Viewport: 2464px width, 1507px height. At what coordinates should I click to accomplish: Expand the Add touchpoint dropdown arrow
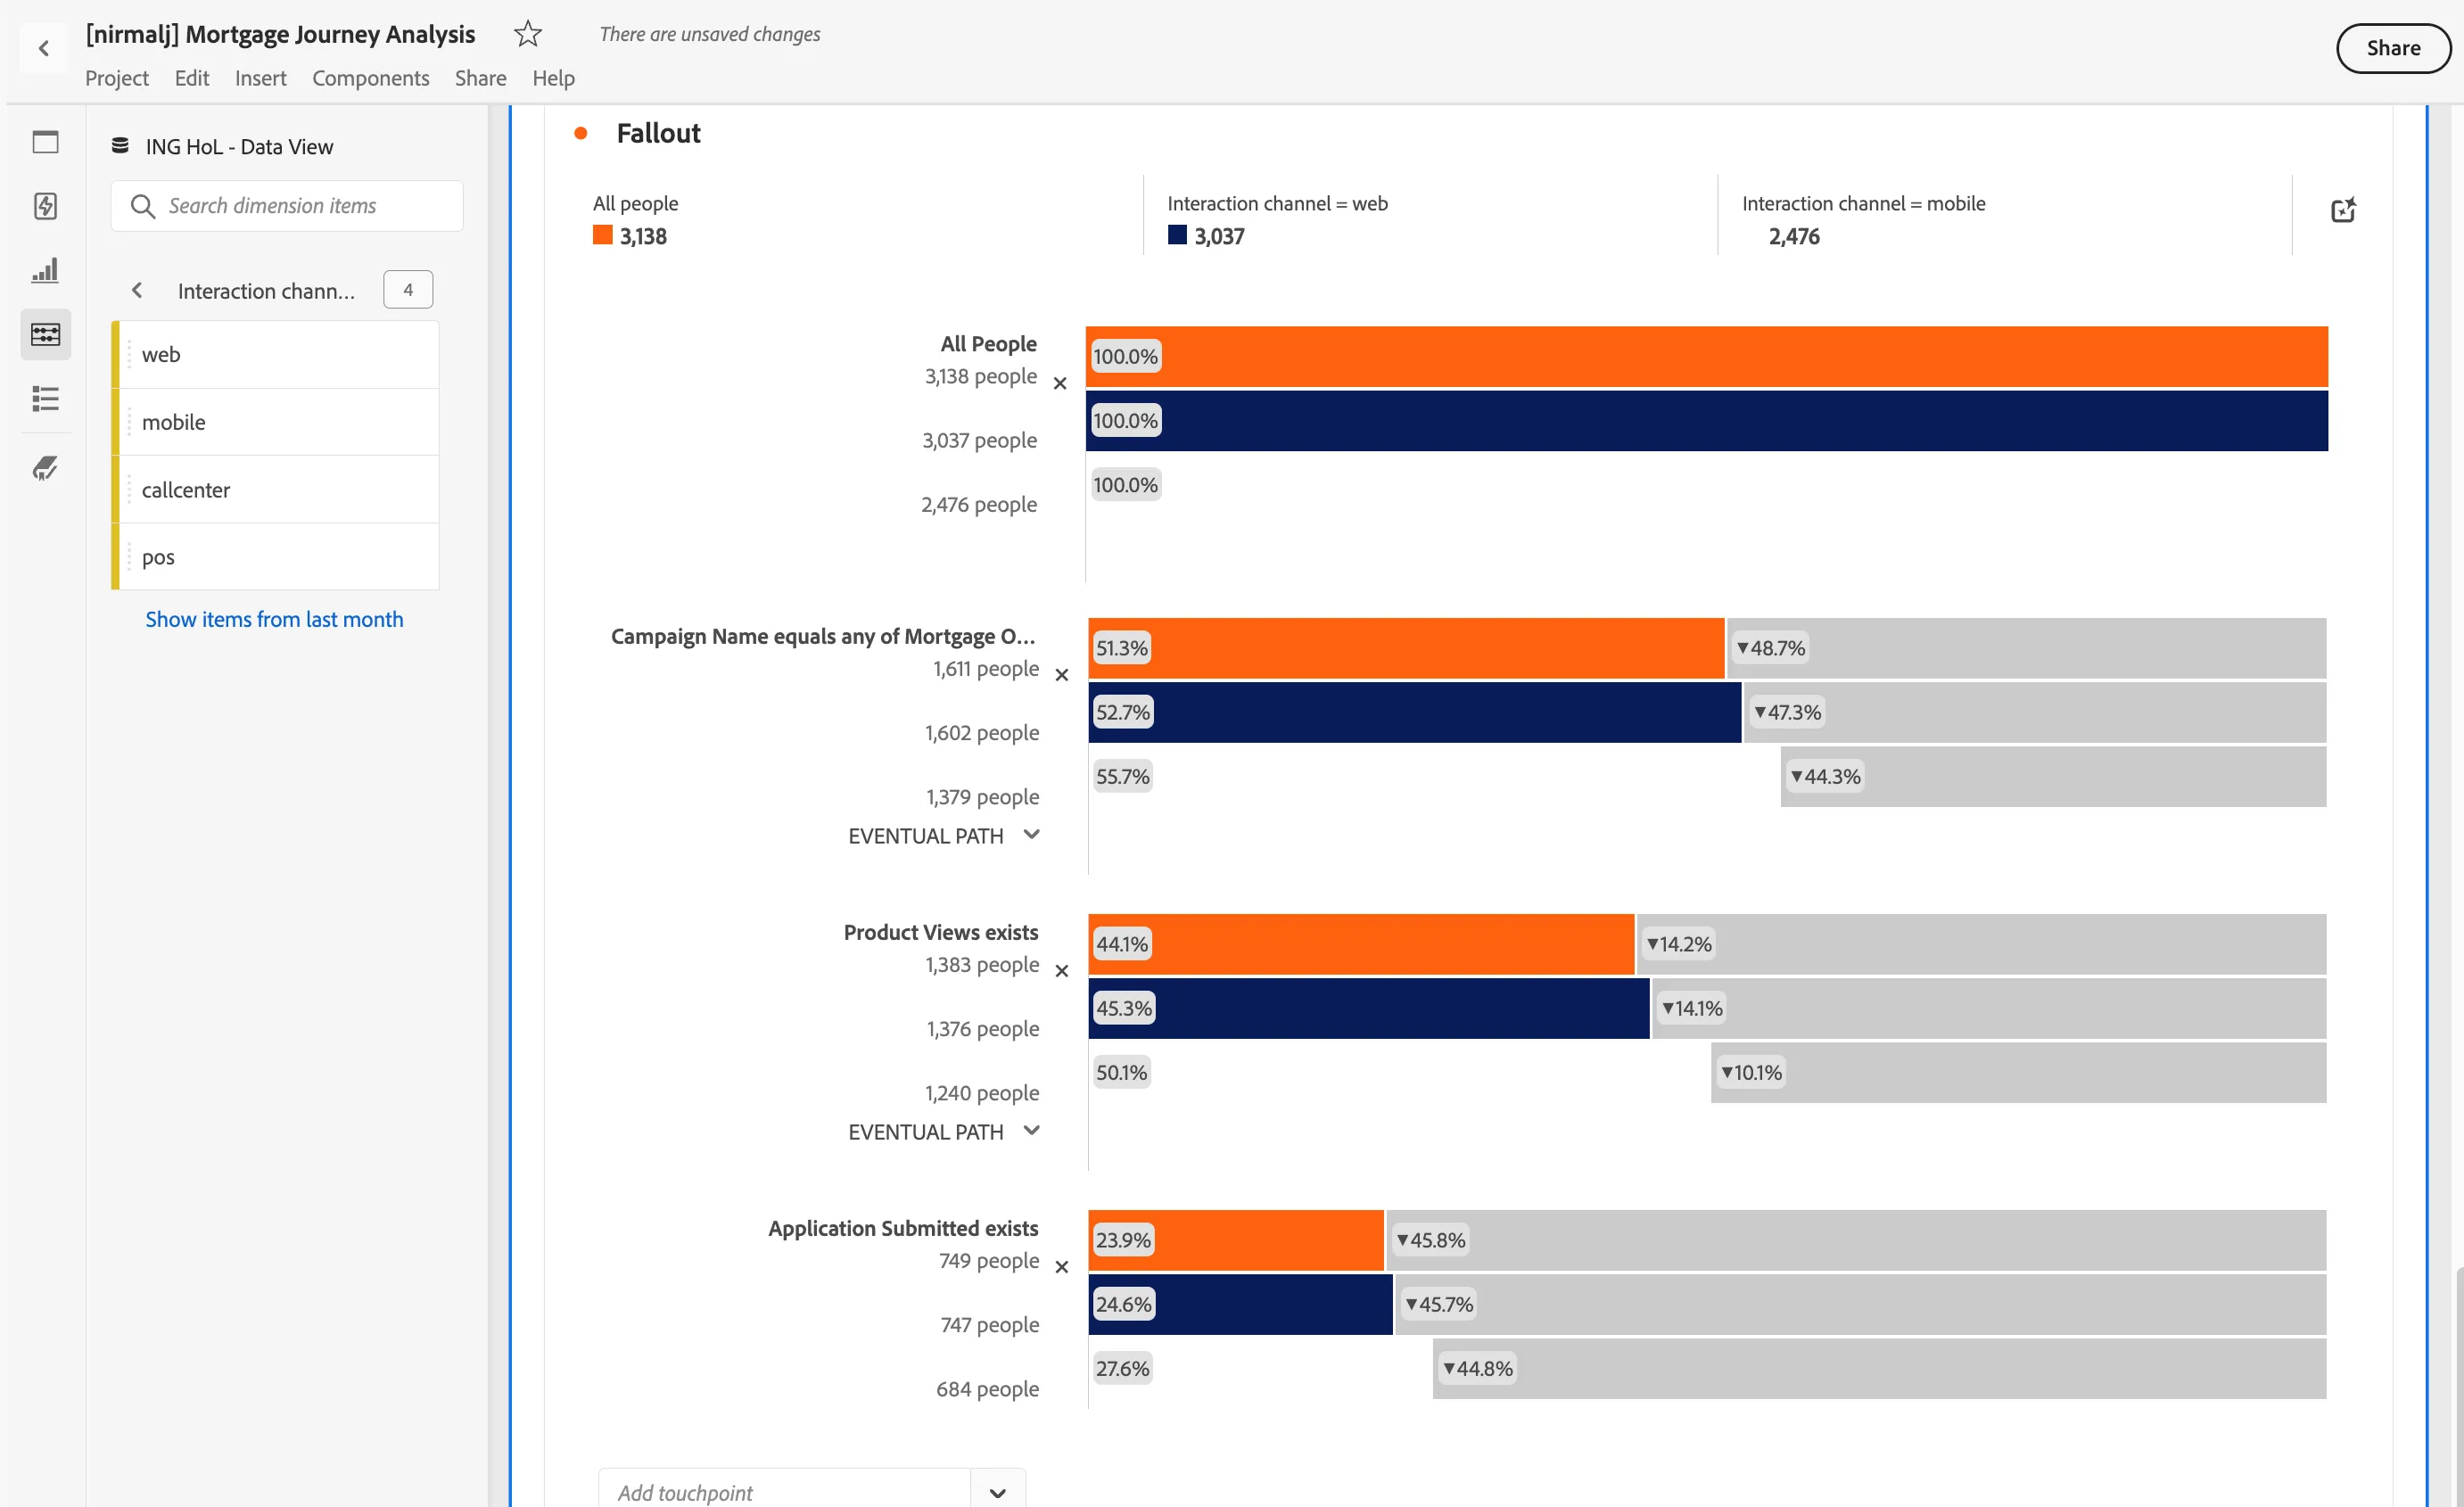(x=997, y=1493)
